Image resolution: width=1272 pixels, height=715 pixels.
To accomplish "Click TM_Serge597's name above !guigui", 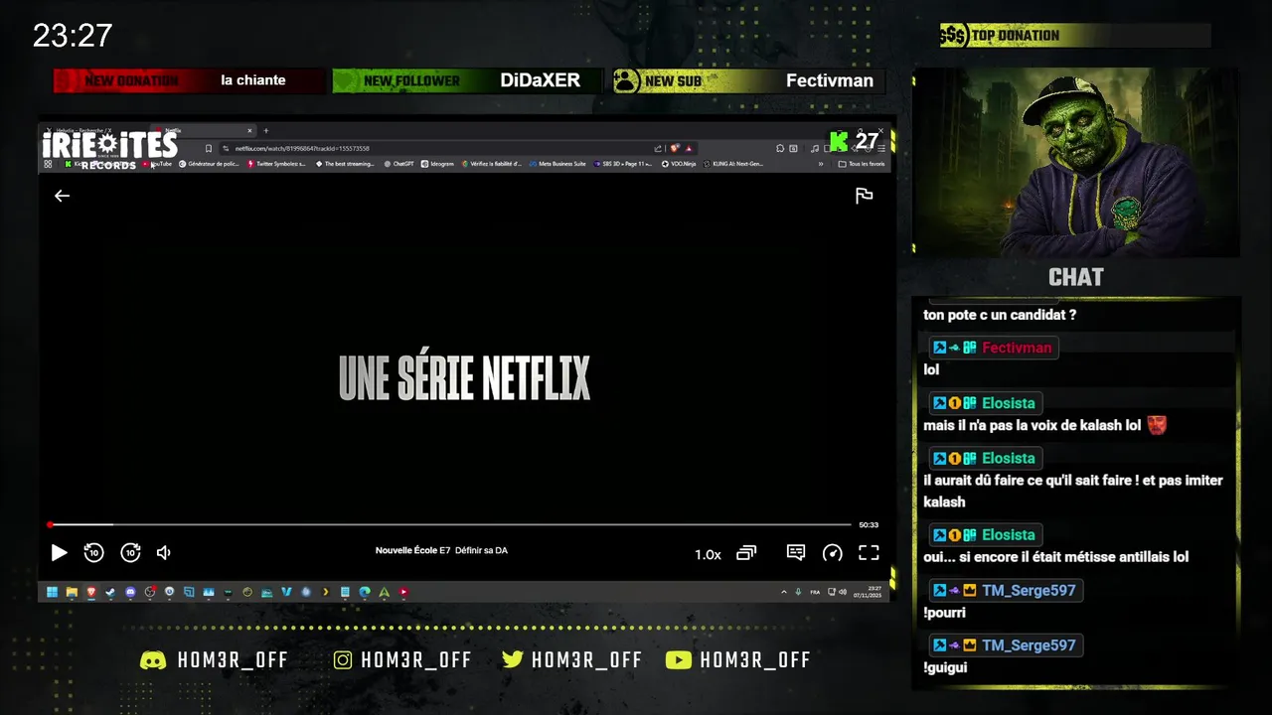I will click(x=1029, y=645).
